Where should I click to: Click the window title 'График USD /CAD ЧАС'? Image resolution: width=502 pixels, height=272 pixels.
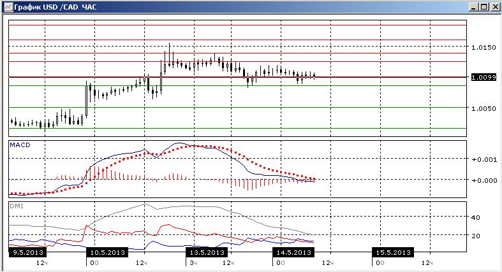coord(55,7)
